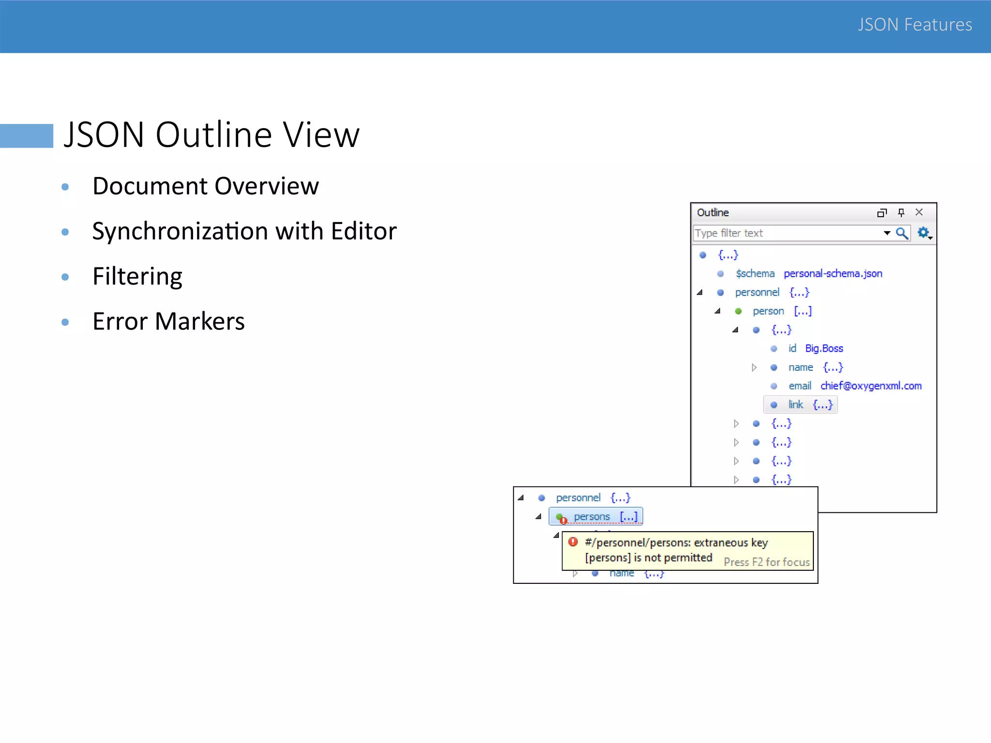The height and width of the screenshot is (743, 991).
Task: Select the persons [...] node with error marker
Action: click(x=596, y=517)
